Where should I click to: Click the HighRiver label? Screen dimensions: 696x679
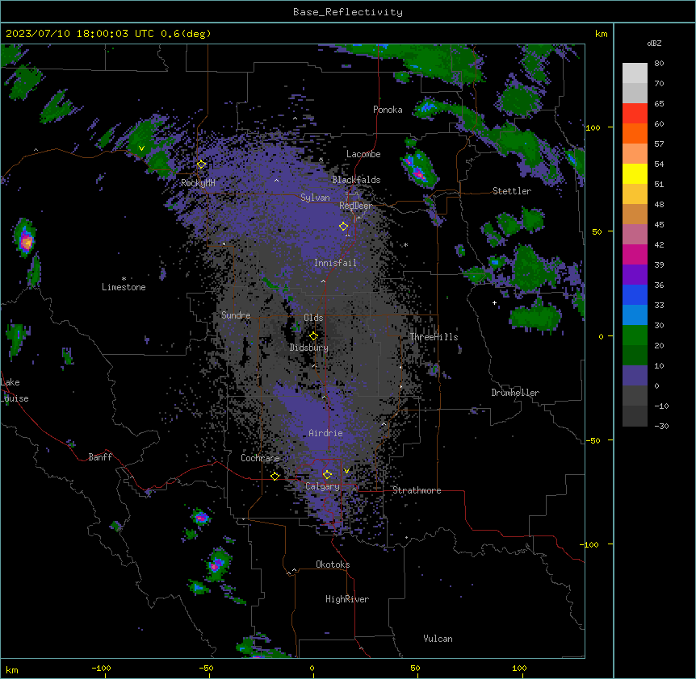point(347,599)
